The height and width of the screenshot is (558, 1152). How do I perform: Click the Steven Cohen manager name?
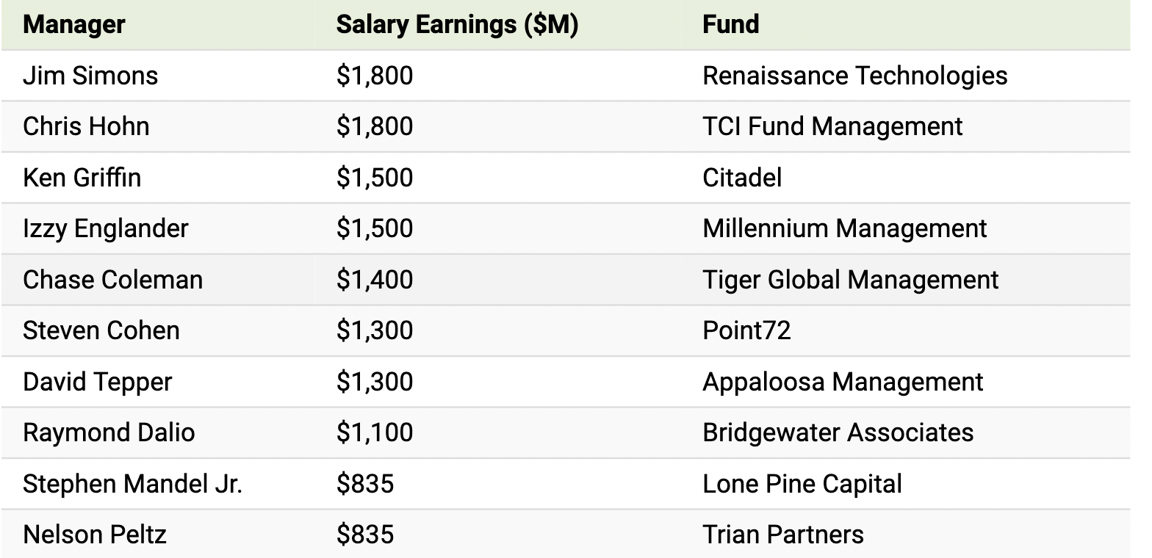(101, 330)
